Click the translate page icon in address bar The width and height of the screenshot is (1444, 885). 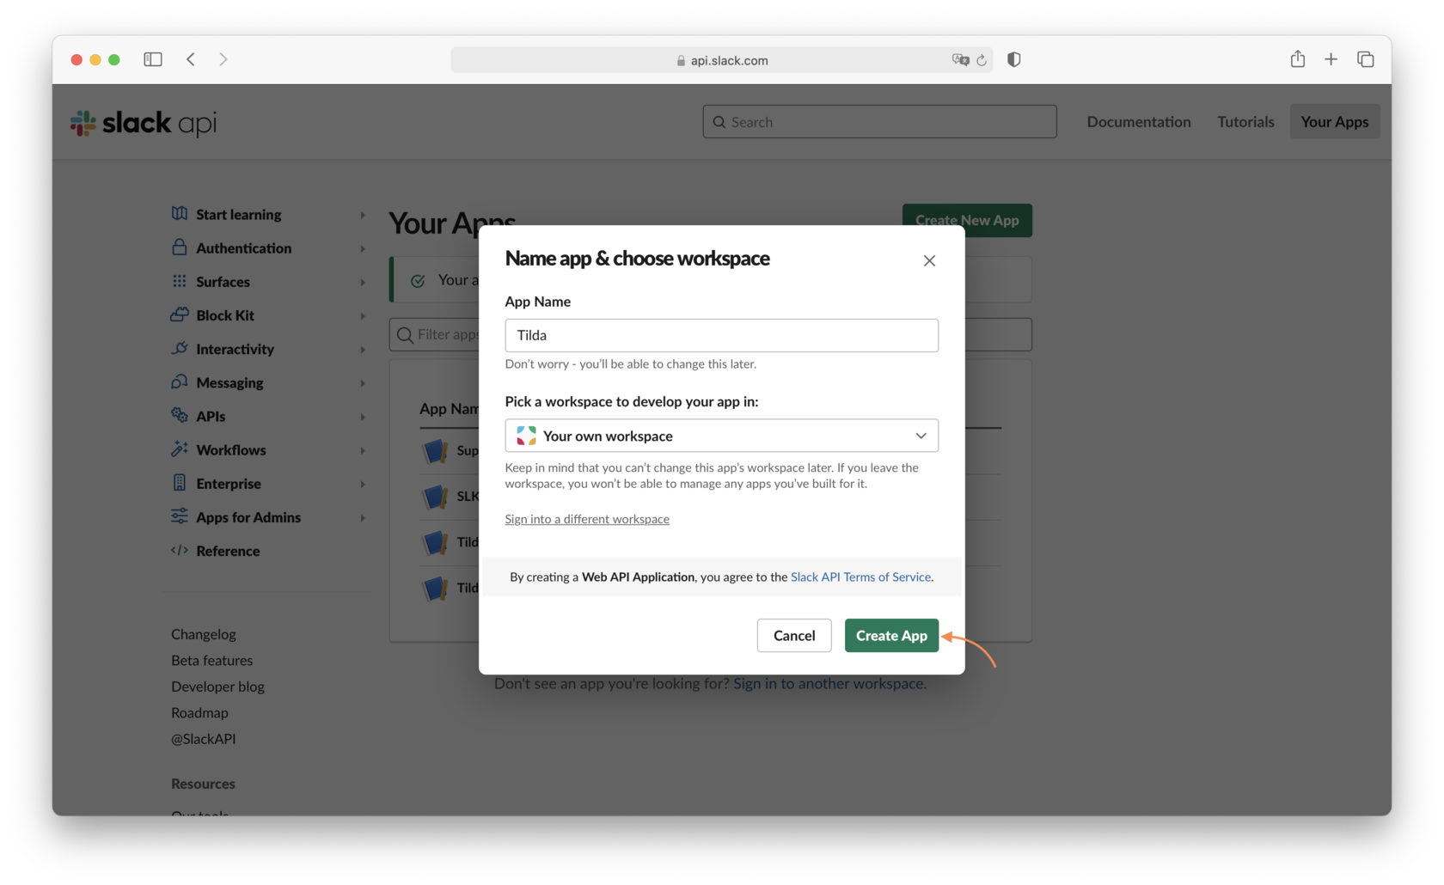coord(960,60)
